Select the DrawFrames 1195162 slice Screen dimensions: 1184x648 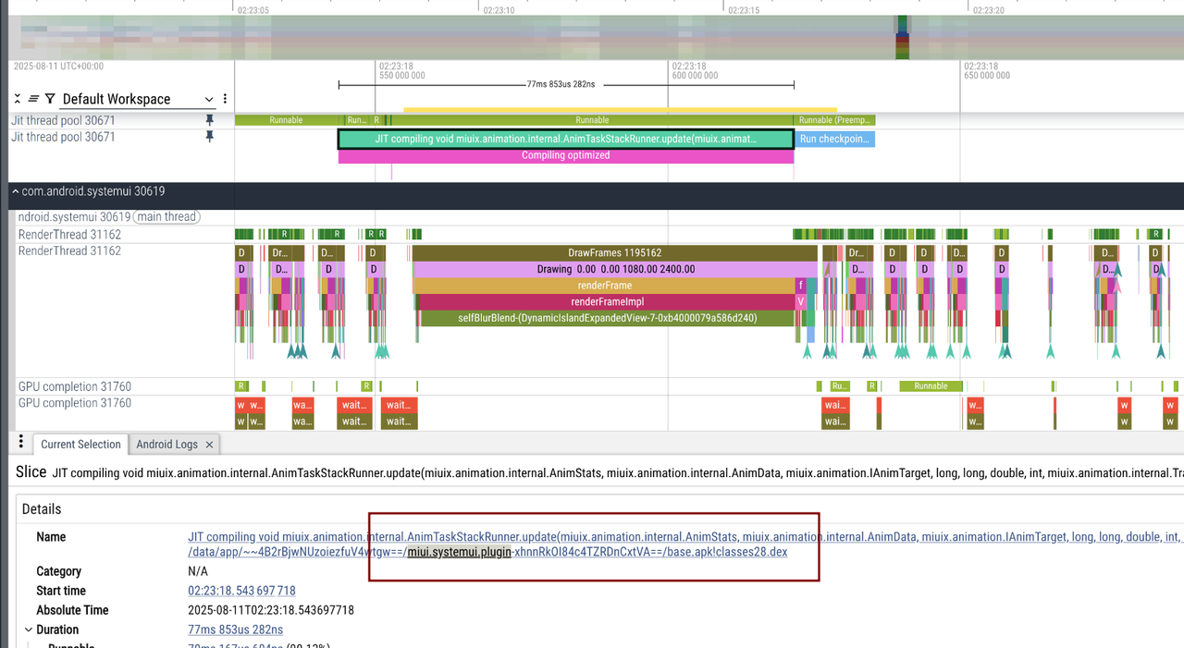pyautogui.click(x=614, y=252)
